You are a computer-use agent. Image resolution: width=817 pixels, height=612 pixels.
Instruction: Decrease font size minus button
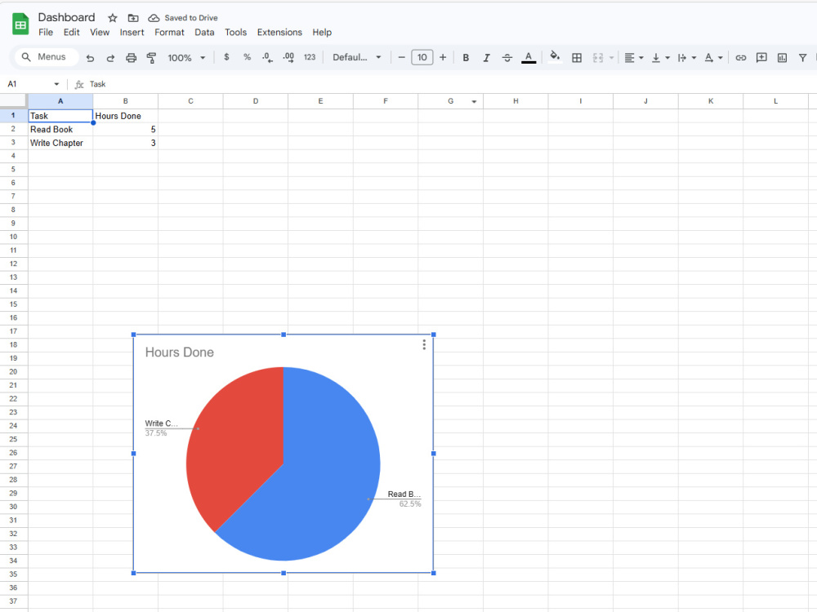pos(401,57)
